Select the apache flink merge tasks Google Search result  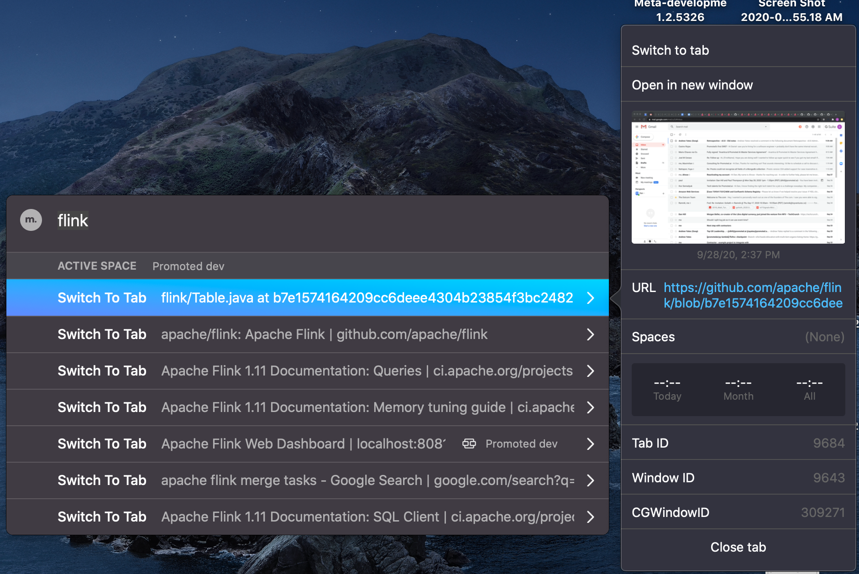tap(308, 480)
